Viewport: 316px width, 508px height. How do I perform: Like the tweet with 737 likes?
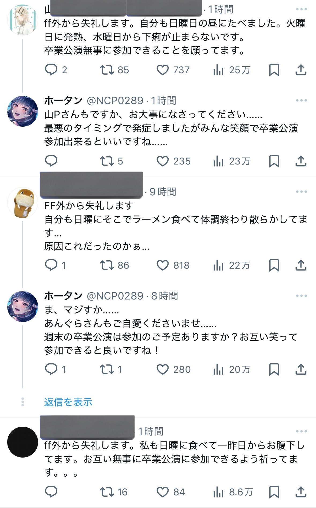(x=162, y=70)
